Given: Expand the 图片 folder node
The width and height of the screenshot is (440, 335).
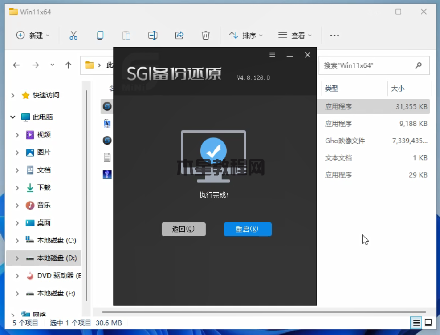Looking at the screenshot, I should 17,153.
